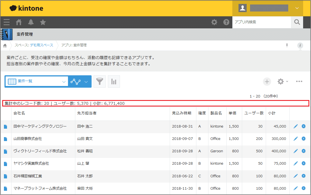This screenshot has height=195, width=311.
Task: Open the デモ用スペース space link
Action: [42, 45]
